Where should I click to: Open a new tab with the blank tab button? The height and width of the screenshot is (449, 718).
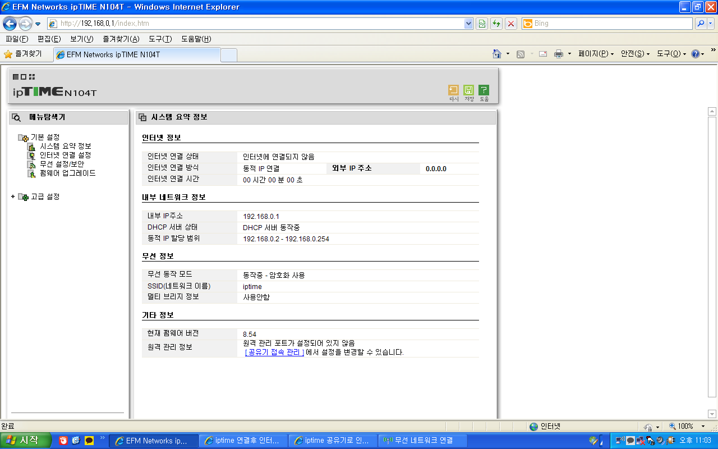229,55
